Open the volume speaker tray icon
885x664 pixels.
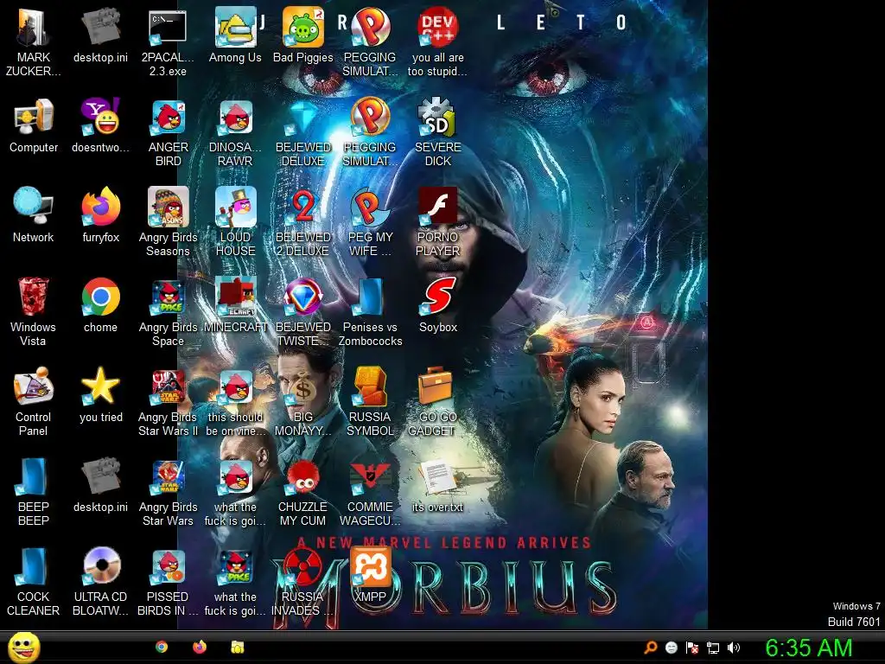734,648
